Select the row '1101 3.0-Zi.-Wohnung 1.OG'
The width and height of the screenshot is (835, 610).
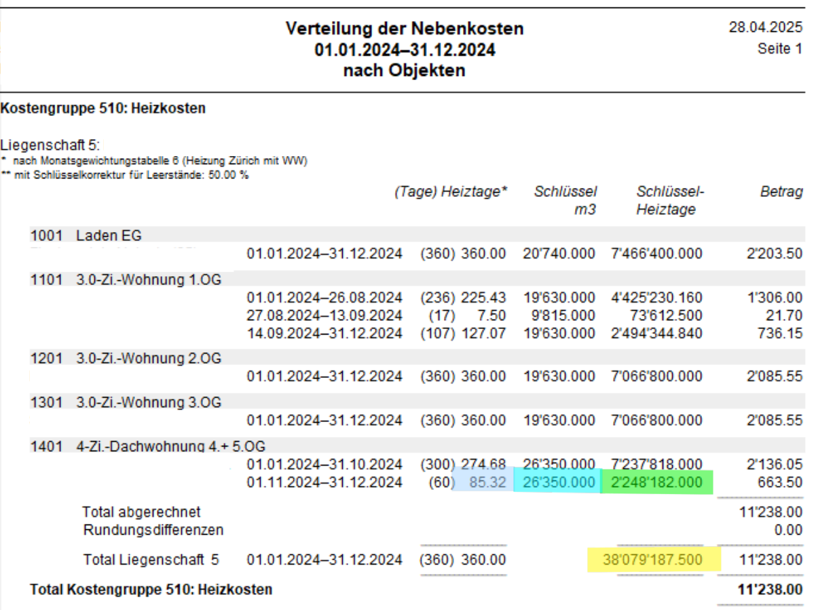(417, 279)
